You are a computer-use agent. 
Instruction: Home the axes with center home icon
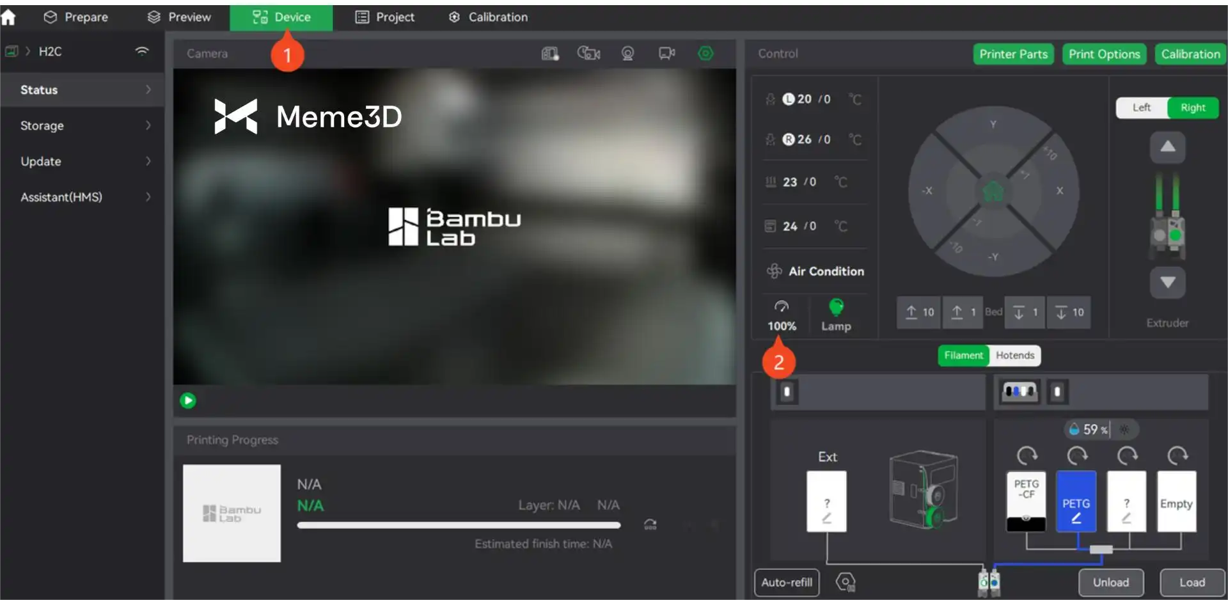click(x=993, y=191)
